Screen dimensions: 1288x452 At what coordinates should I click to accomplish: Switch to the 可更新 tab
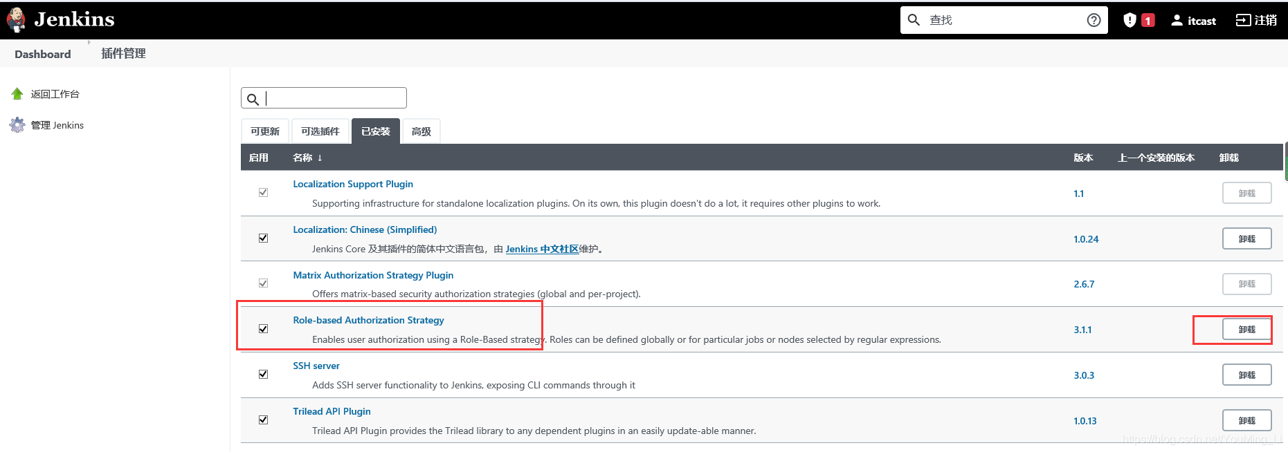coord(265,131)
